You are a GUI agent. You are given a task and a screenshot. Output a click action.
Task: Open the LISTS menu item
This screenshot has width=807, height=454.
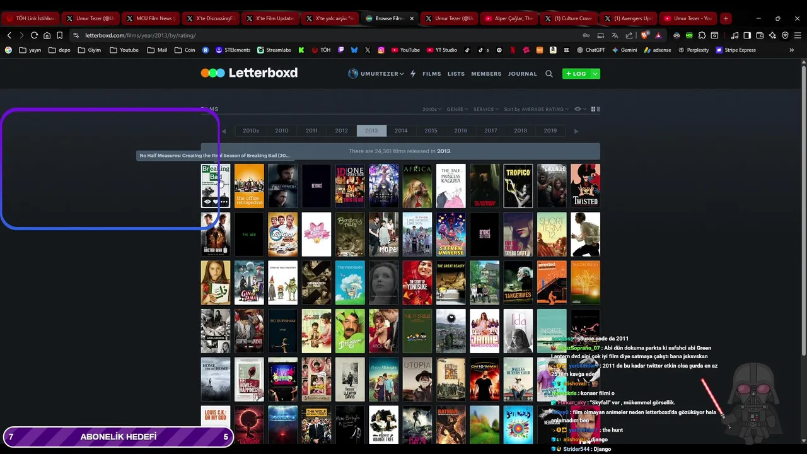(x=456, y=74)
